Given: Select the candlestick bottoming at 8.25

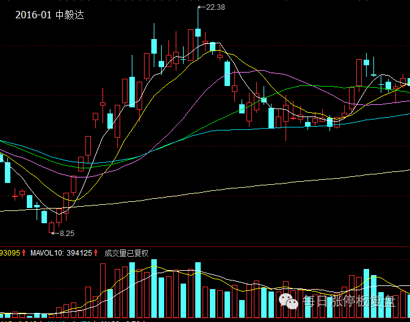Looking at the screenshot, I should (51, 227).
